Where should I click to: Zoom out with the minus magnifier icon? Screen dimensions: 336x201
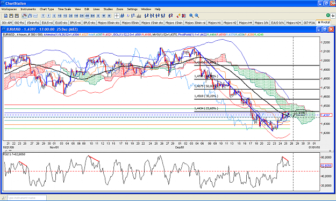pyautogui.click(x=197, y=16)
